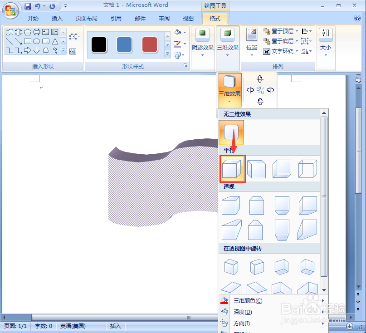Choose the no 3D effect thumbnail
The width and height of the screenshot is (366, 333).
(231, 132)
